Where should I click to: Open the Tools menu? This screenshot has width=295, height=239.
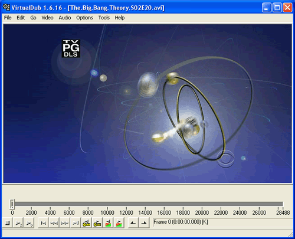click(x=104, y=18)
